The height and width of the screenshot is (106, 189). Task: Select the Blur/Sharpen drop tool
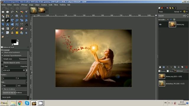point(26,33)
